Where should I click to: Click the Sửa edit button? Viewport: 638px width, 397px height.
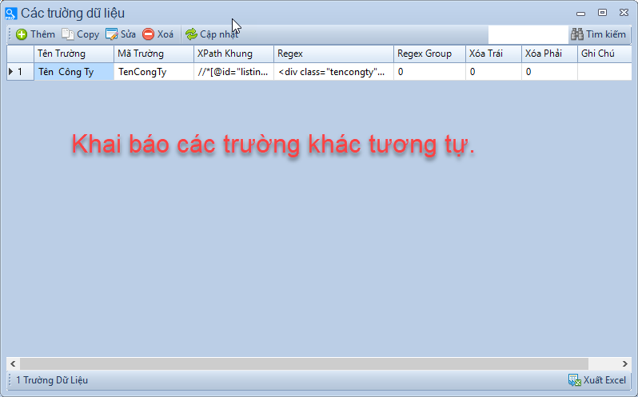click(x=121, y=34)
